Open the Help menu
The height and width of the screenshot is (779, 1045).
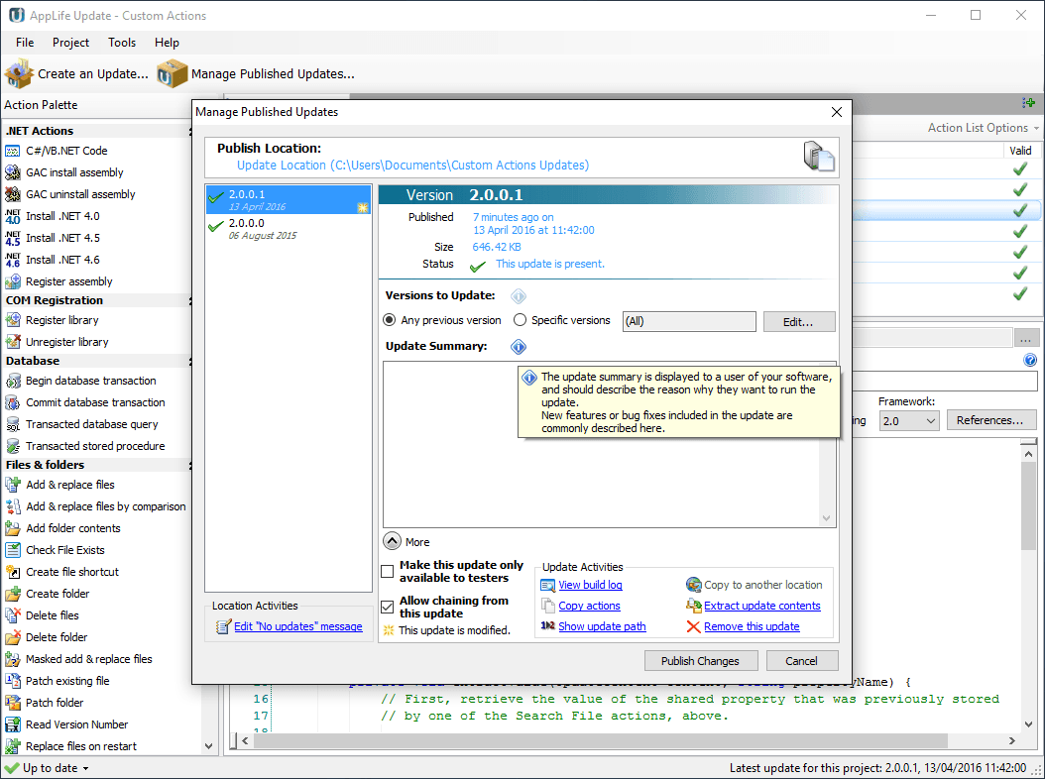point(167,43)
